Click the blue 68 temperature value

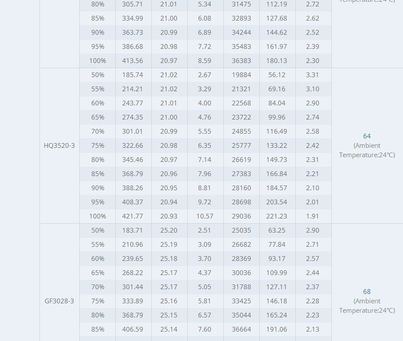(367, 292)
